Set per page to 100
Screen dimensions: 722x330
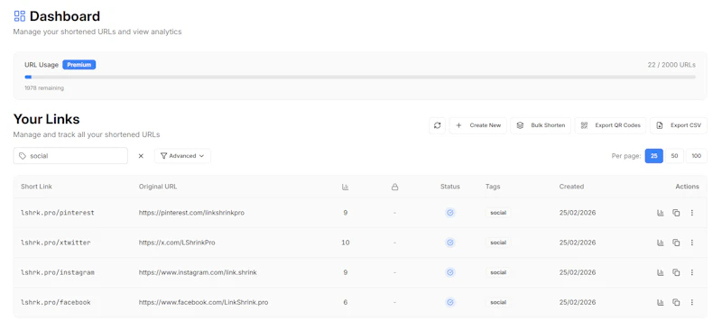(x=696, y=156)
